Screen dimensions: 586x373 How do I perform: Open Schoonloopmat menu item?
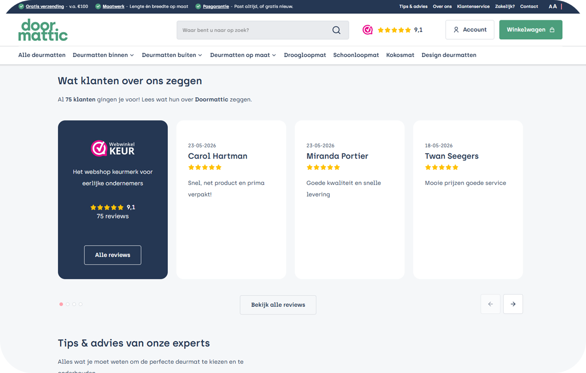click(x=356, y=55)
